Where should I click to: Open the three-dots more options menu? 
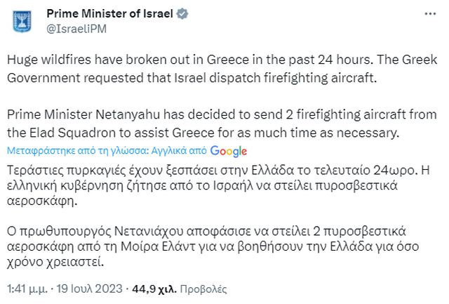click(x=428, y=15)
